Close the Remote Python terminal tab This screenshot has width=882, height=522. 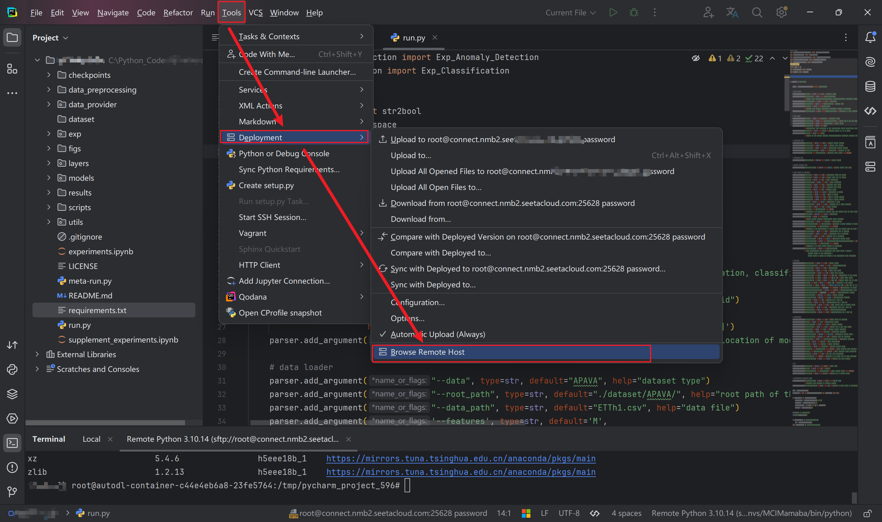click(349, 439)
